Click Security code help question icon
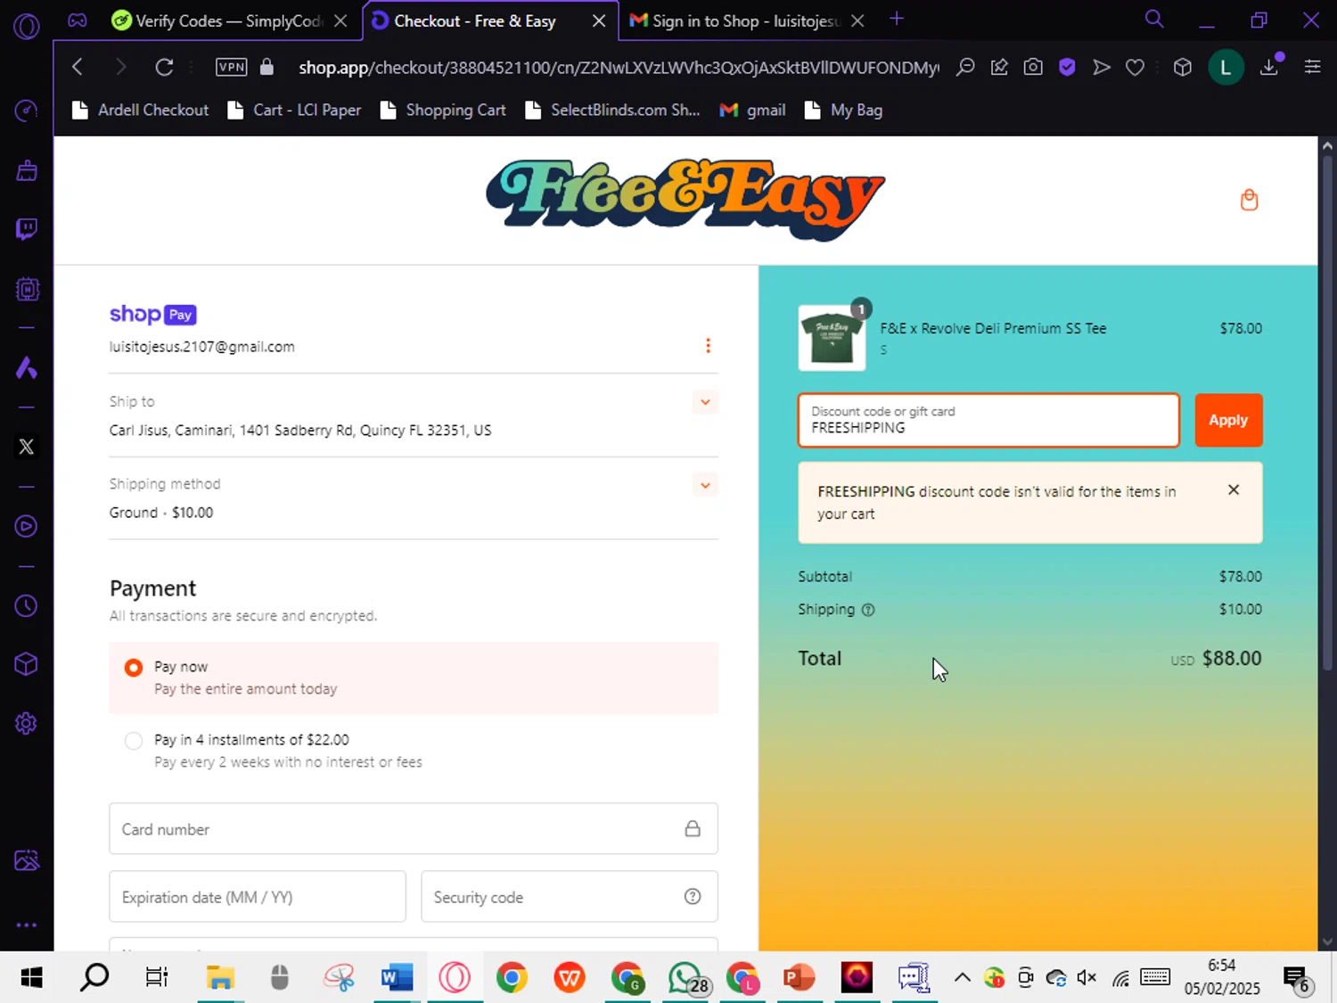The height and width of the screenshot is (1003, 1337). click(693, 897)
